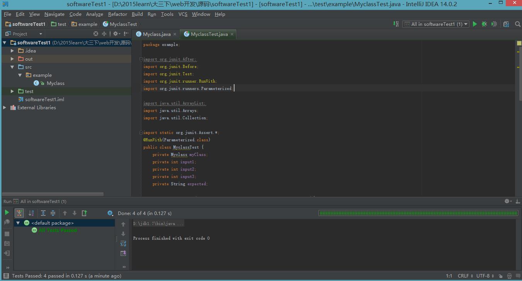Screen dimensions: 522x281
Task: Click the Search Everywhere magnifier icon
Action: click(x=518, y=24)
